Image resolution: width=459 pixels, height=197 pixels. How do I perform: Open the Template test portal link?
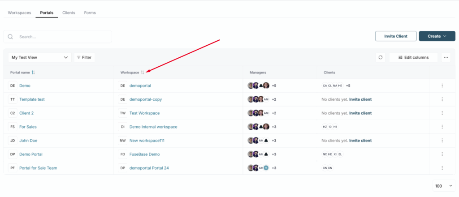32,99
